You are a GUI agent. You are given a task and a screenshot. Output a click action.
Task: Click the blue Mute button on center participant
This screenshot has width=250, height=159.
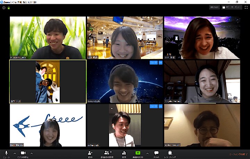[x=153, y=63]
